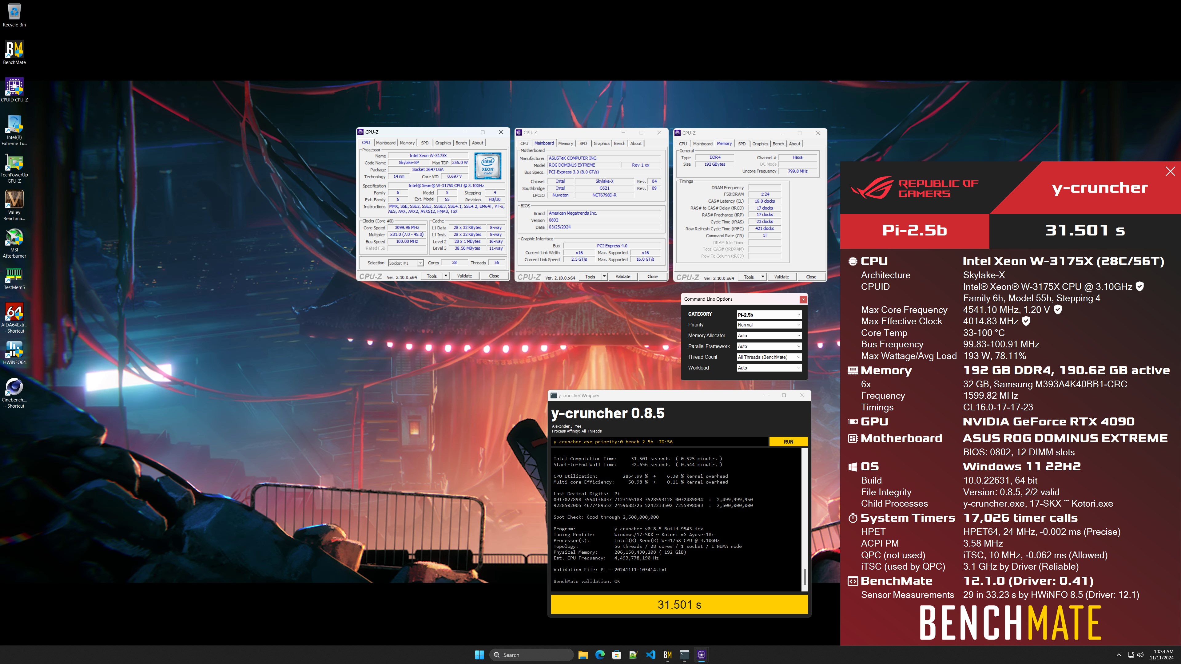Viewport: 1181px width, 664px height.
Task: Open the Cinebench shortcut icon
Action: (14, 393)
